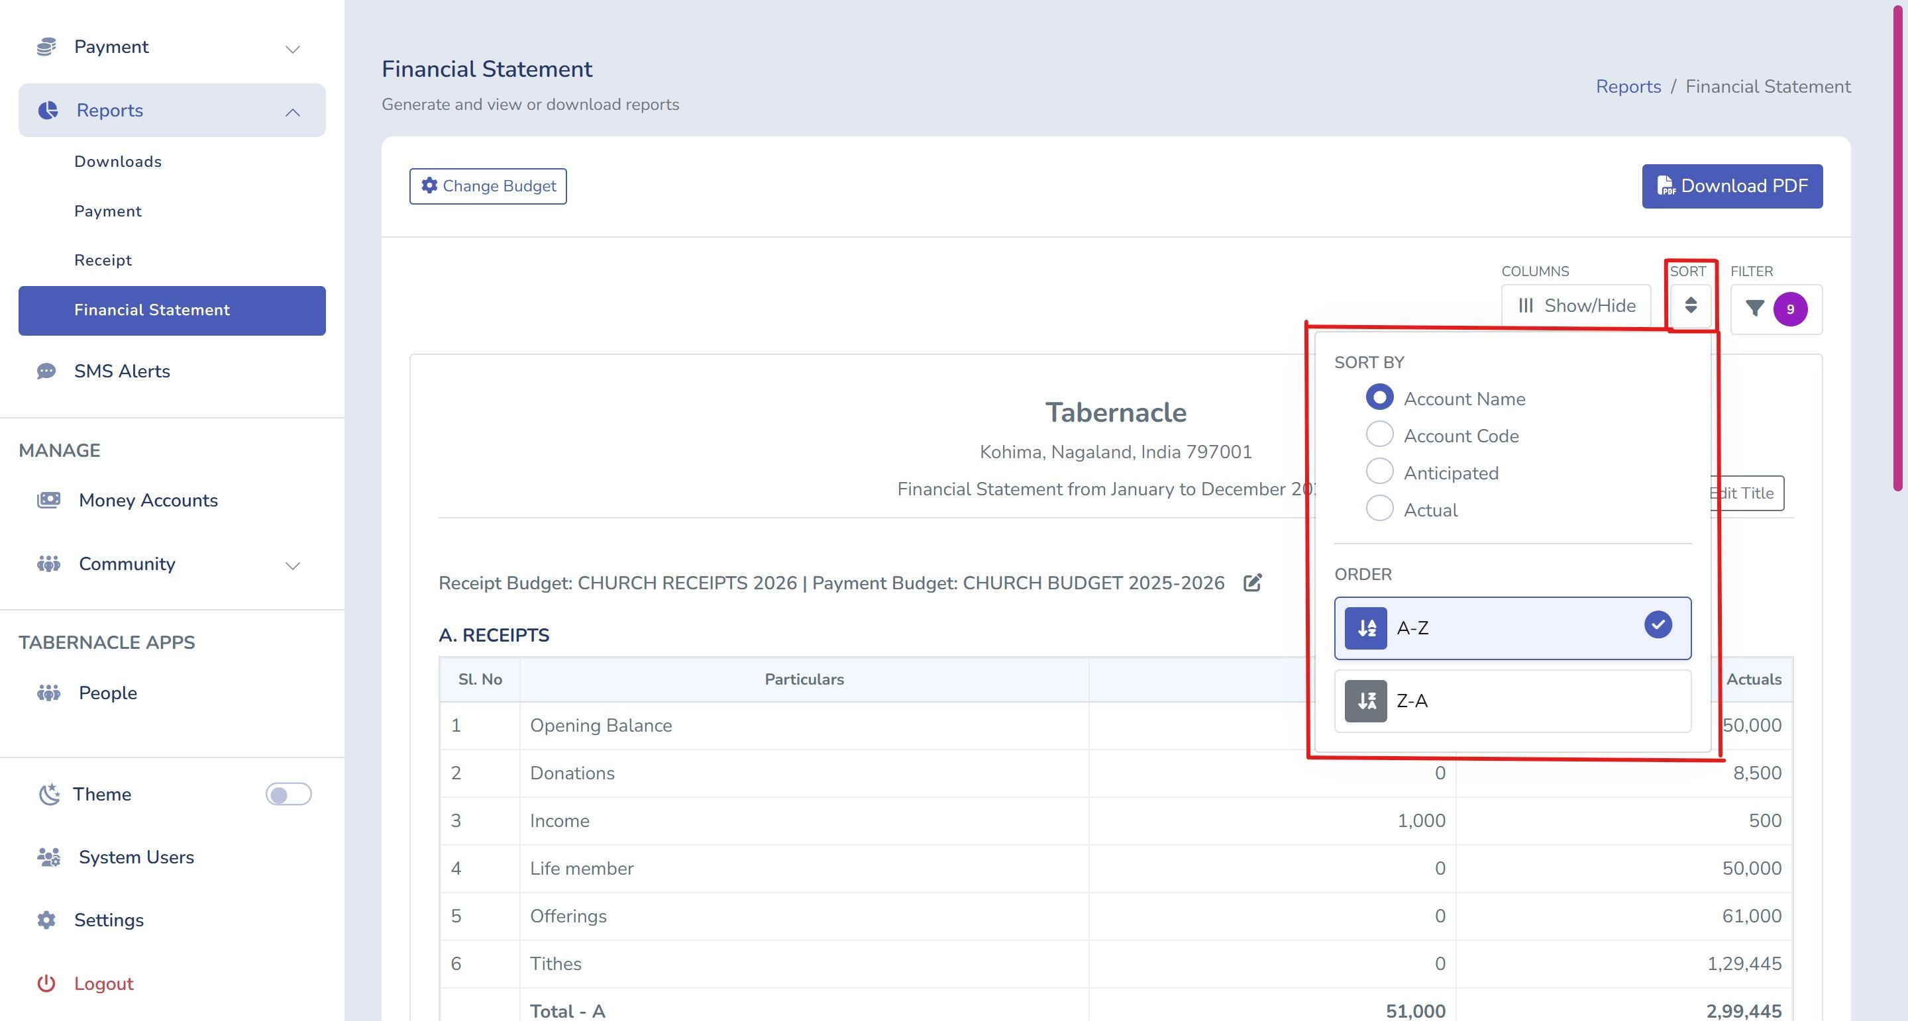
Task: Click the People group icon
Action: pyautogui.click(x=49, y=693)
